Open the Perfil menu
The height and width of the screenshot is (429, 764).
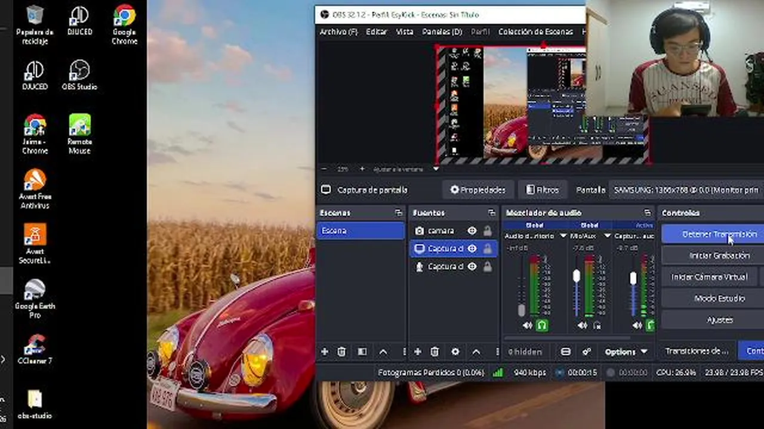tap(480, 32)
